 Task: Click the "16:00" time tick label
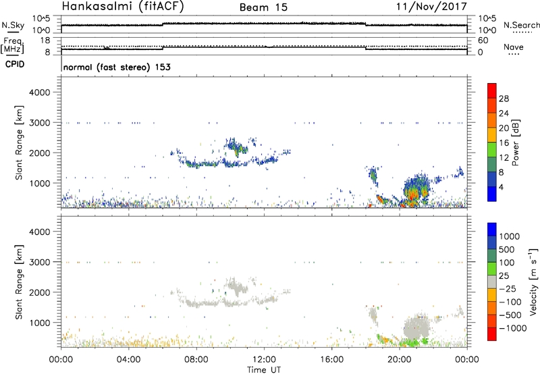(x=331, y=360)
